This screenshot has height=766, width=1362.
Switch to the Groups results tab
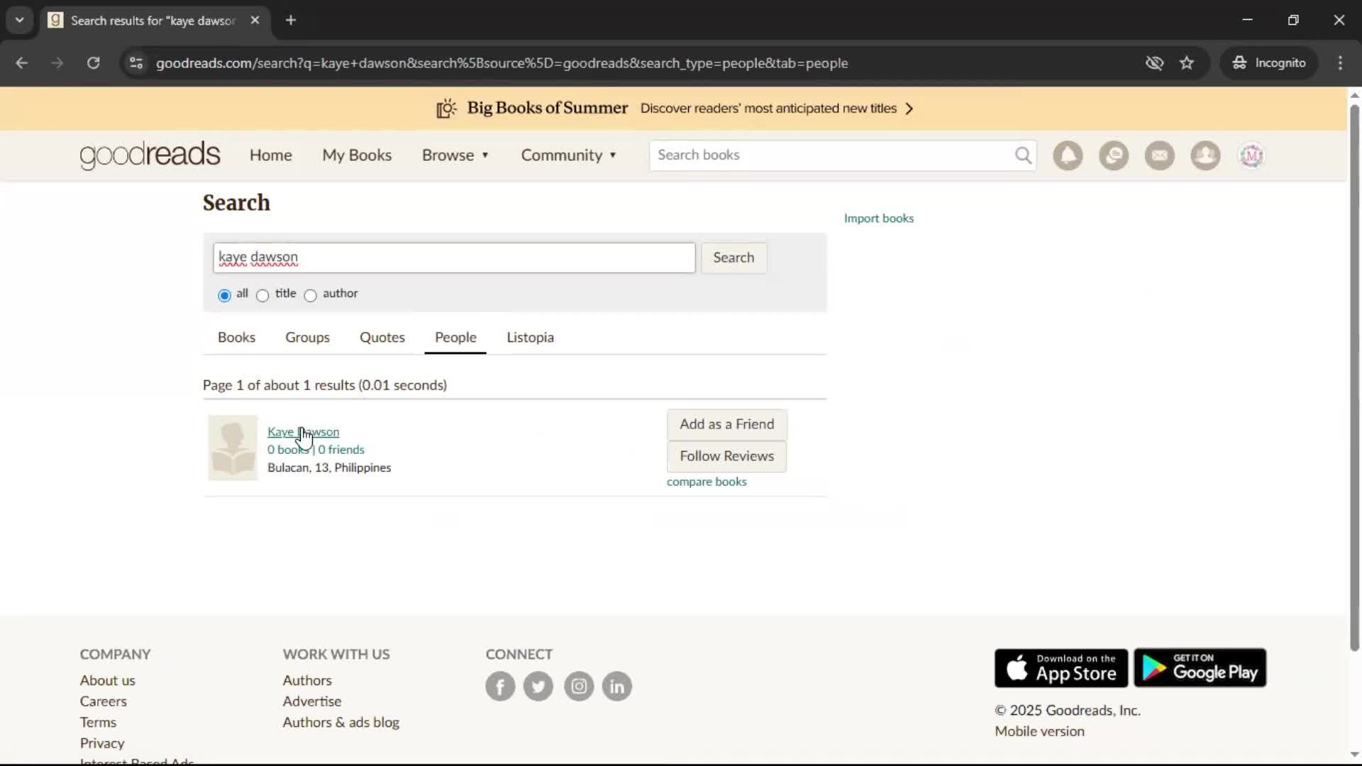307,338
